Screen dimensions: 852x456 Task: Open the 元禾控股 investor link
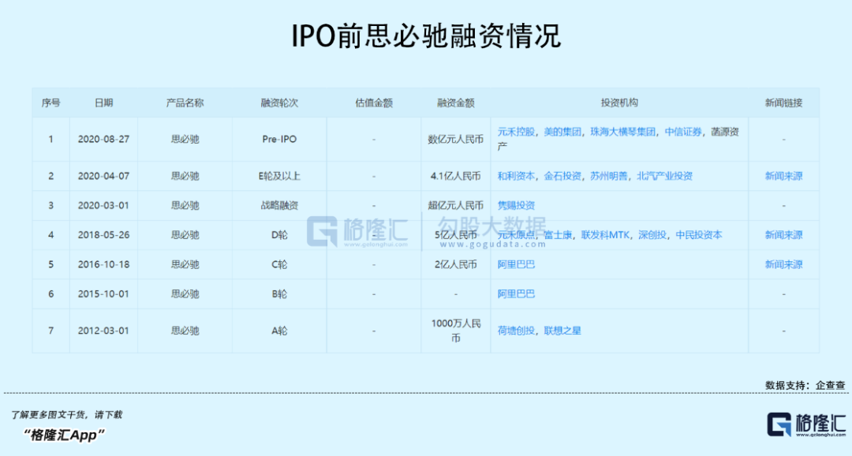(516, 132)
